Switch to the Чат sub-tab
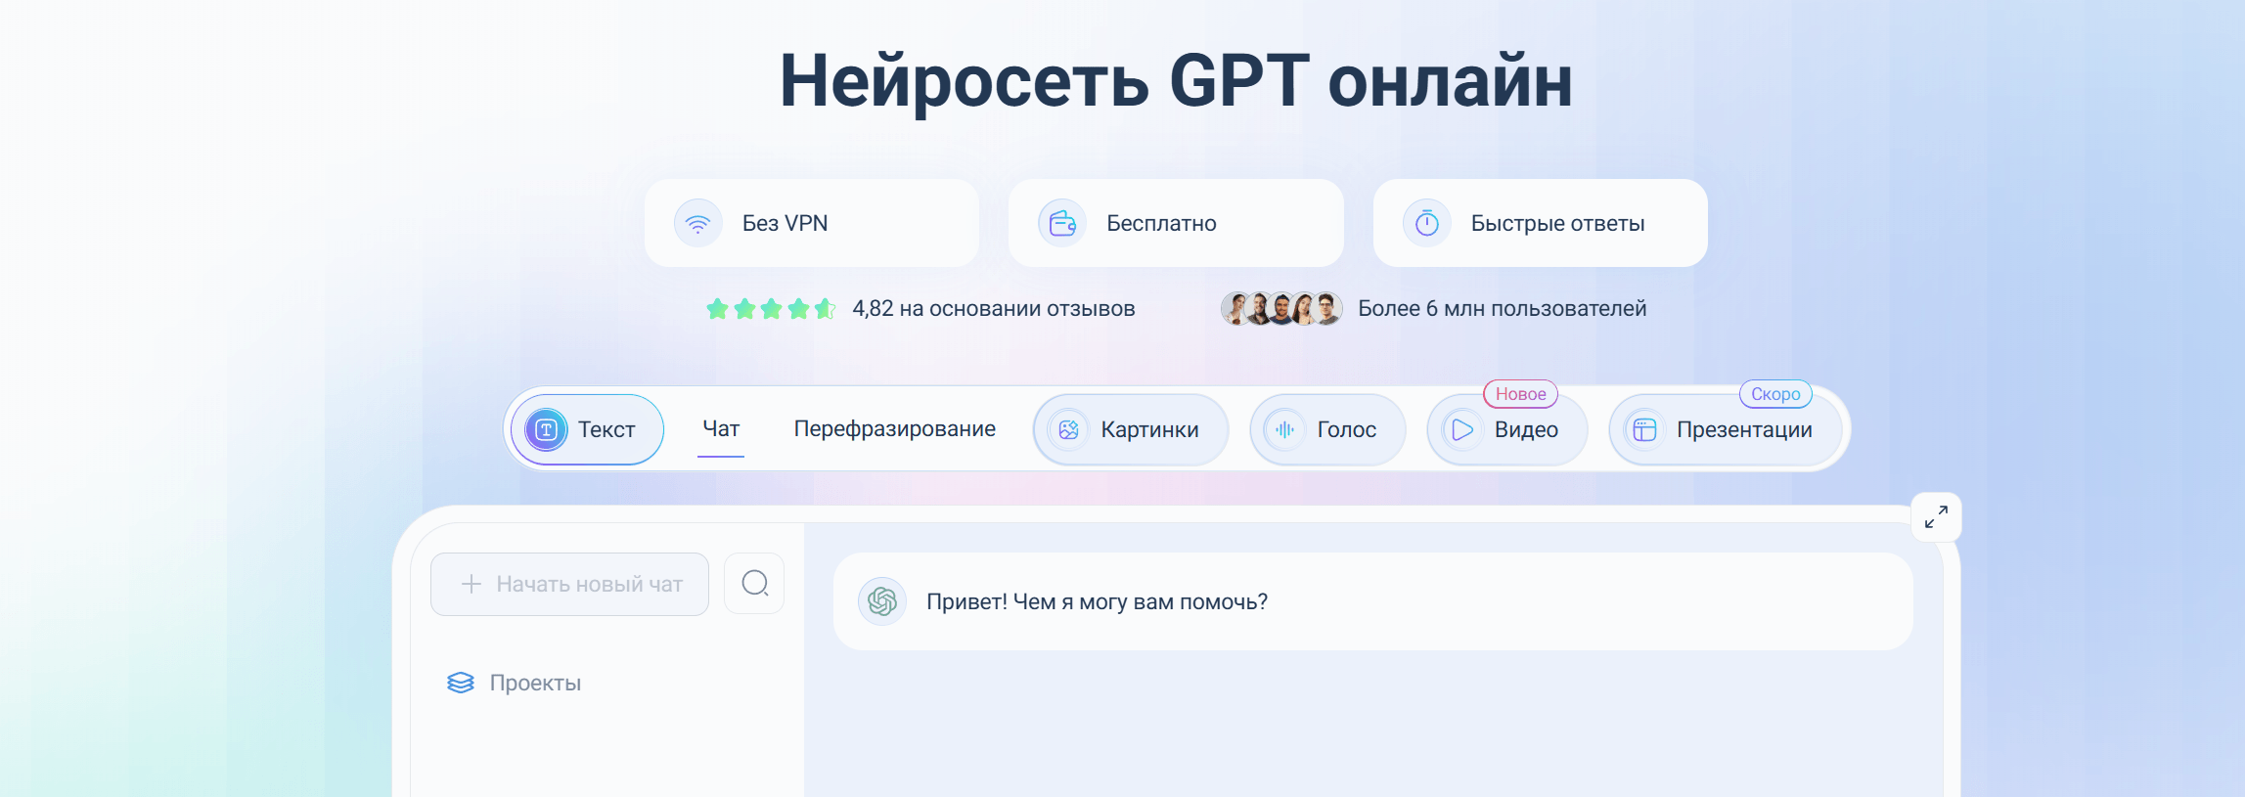Image resolution: width=2245 pixels, height=797 pixels. [721, 428]
